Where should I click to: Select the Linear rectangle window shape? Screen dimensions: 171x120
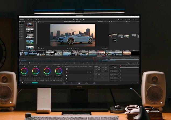67,69
